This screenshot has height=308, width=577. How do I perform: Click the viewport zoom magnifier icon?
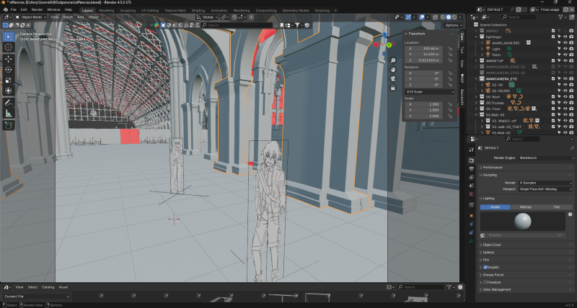point(394,61)
